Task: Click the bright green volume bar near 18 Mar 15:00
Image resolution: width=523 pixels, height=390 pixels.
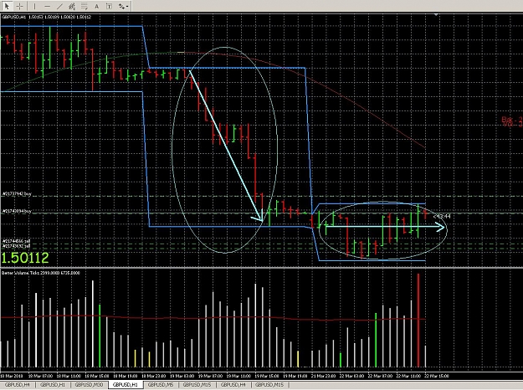Action: point(100,336)
